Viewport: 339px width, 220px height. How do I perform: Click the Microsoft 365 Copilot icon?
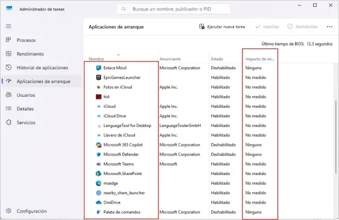[99, 144]
